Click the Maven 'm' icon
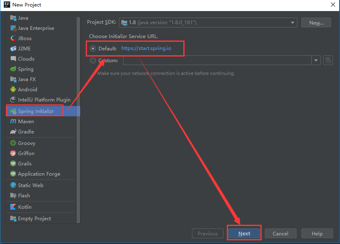 click(x=13, y=121)
